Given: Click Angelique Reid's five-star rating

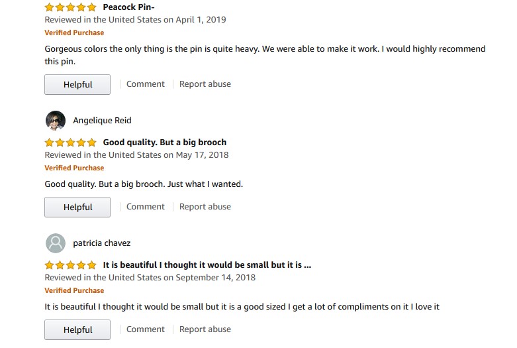Looking at the screenshot, I should 70,143.
